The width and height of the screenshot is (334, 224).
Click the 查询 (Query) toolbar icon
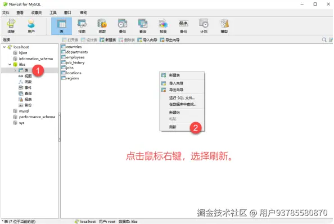[x=143, y=26]
